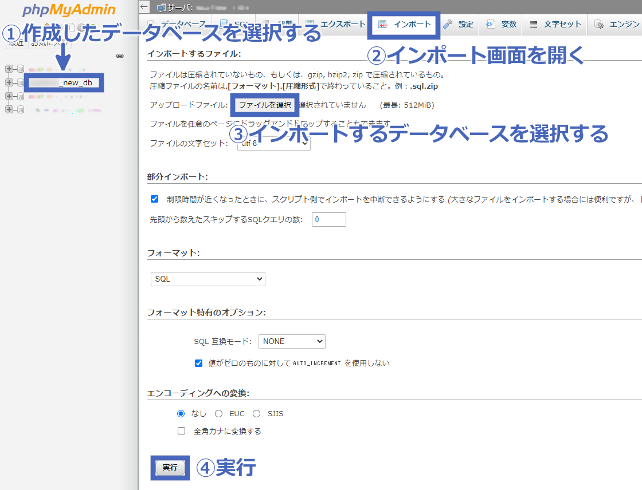The image size is (642, 490).
Task: Click the サーバ: breadcrumb text
Action: pos(180,8)
